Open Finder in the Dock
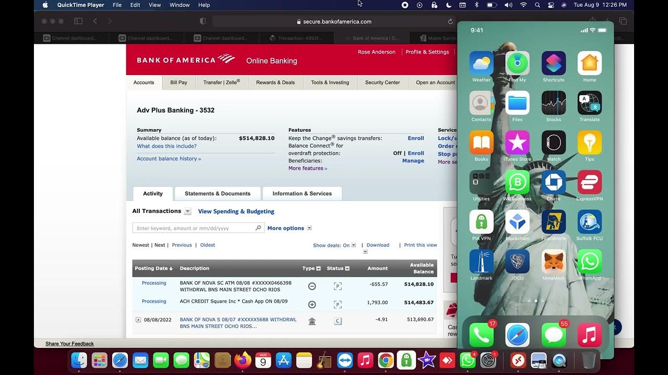This screenshot has width=668, height=375. (x=79, y=360)
